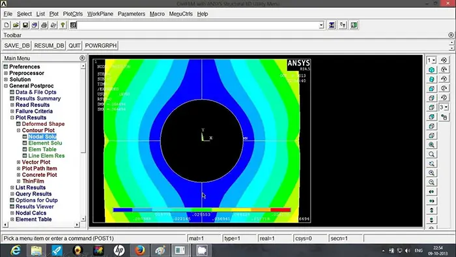Click the red end of contour legend
The width and height of the screenshot is (456, 257).
click(x=281, y=209)
